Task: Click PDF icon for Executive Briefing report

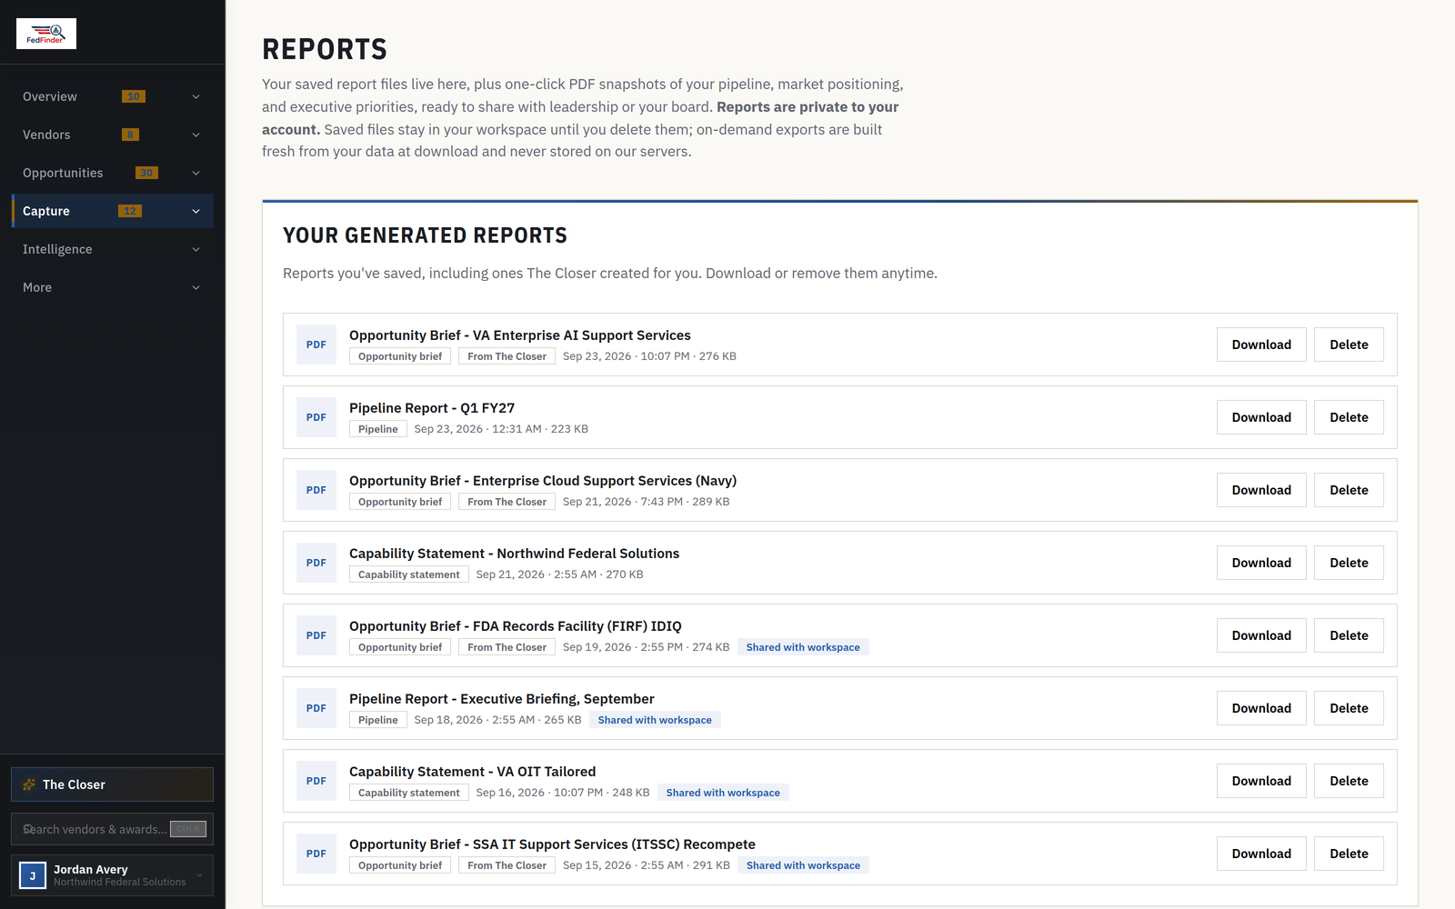Action: (316, 708)
